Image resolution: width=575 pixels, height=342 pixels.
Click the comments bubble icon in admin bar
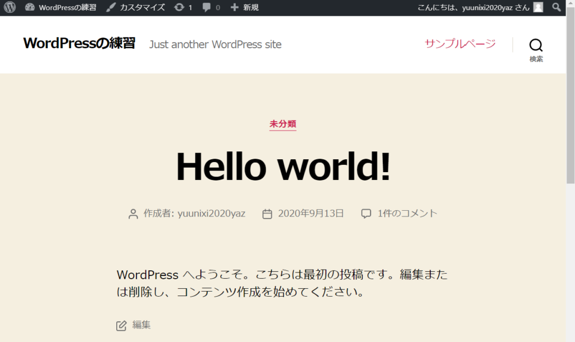click(x=207, y=8)
